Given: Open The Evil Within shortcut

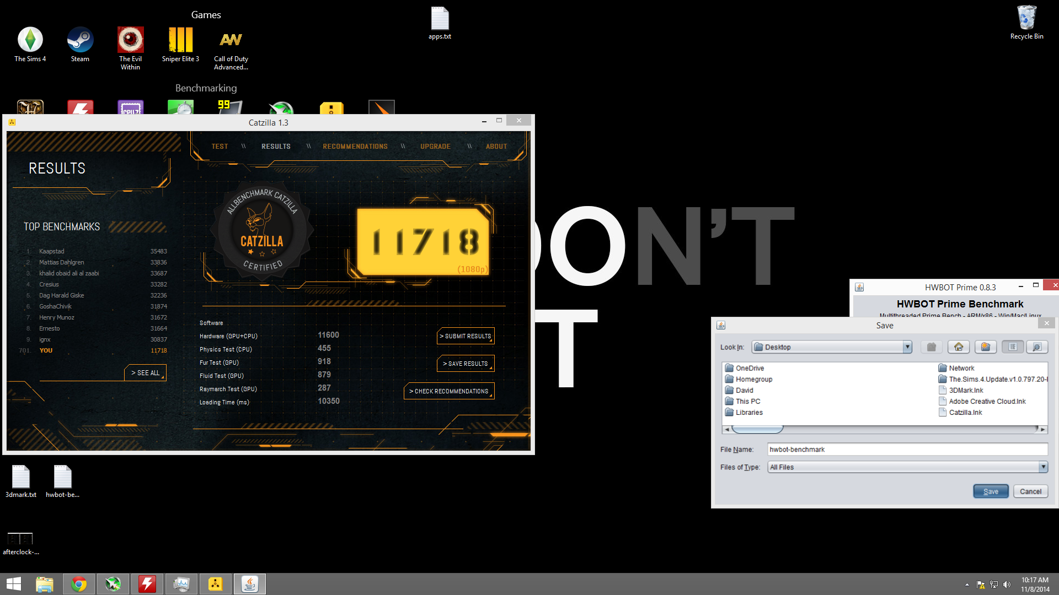Looking at the screenshot, I should pos(130,48).
